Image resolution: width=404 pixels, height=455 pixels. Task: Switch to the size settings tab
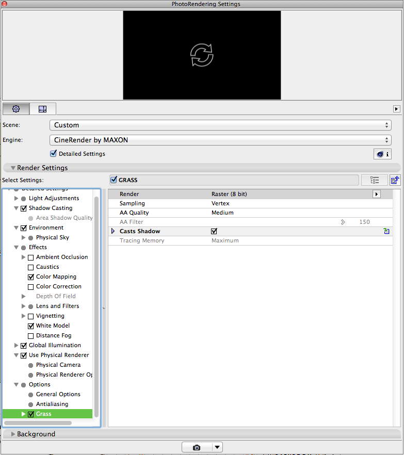(x=43, y=109)
